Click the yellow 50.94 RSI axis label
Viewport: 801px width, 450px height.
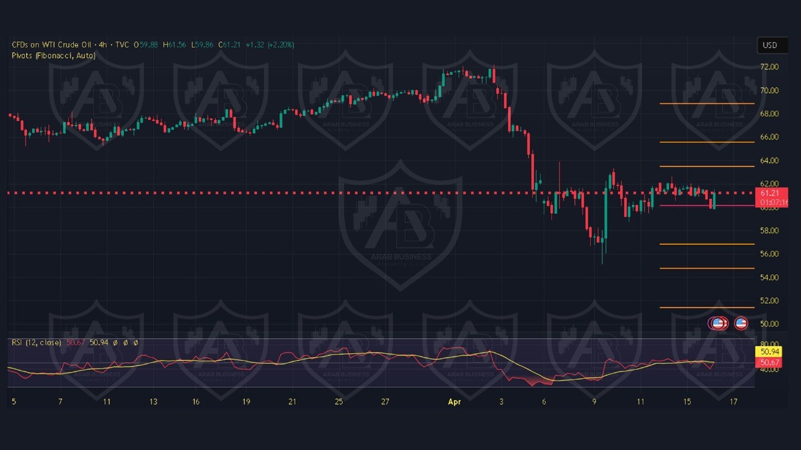[768, 352]
